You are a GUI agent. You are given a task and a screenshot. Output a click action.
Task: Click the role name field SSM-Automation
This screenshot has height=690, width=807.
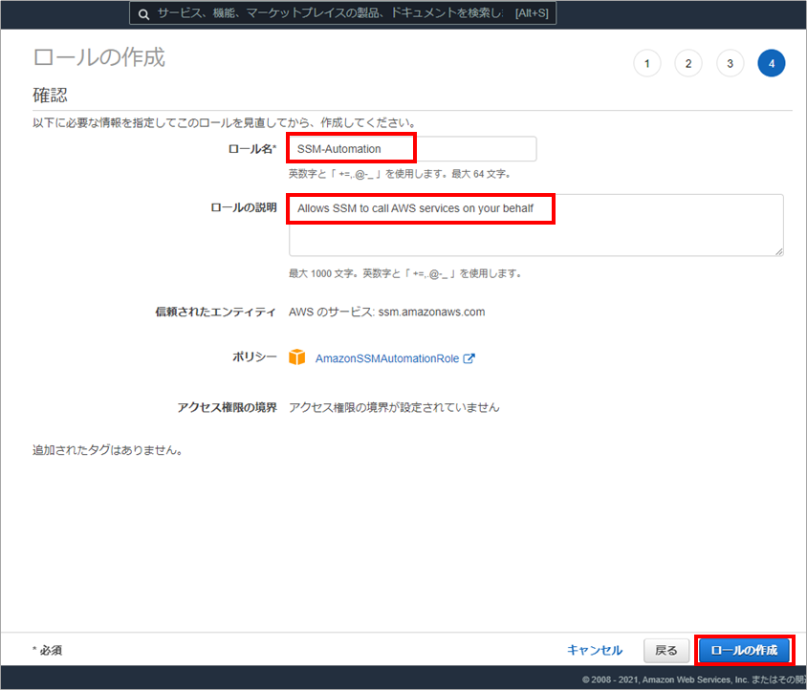click(x=412, y=149)
